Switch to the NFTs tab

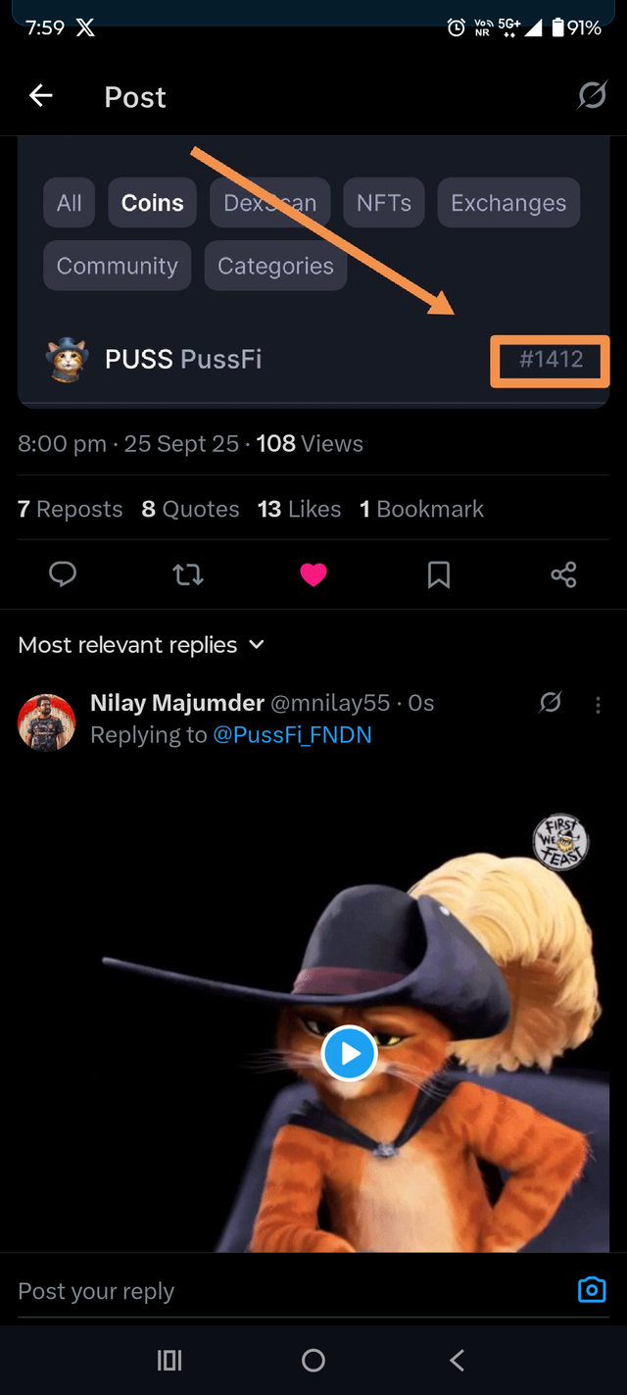coord(383,203)
